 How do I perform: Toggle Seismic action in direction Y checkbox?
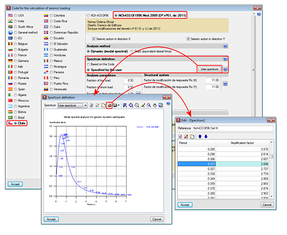click(x=188, y=39)
